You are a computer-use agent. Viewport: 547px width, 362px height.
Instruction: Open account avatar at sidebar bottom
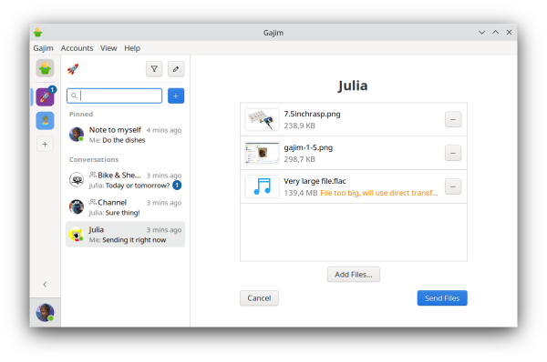pos(45,312)
